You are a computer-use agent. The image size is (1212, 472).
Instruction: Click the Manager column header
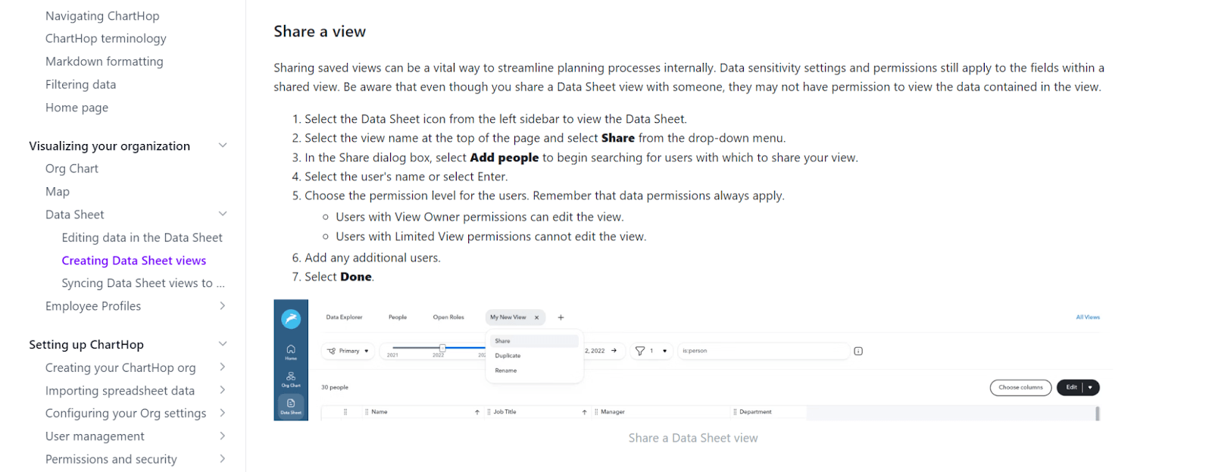(x=613, y=412)
